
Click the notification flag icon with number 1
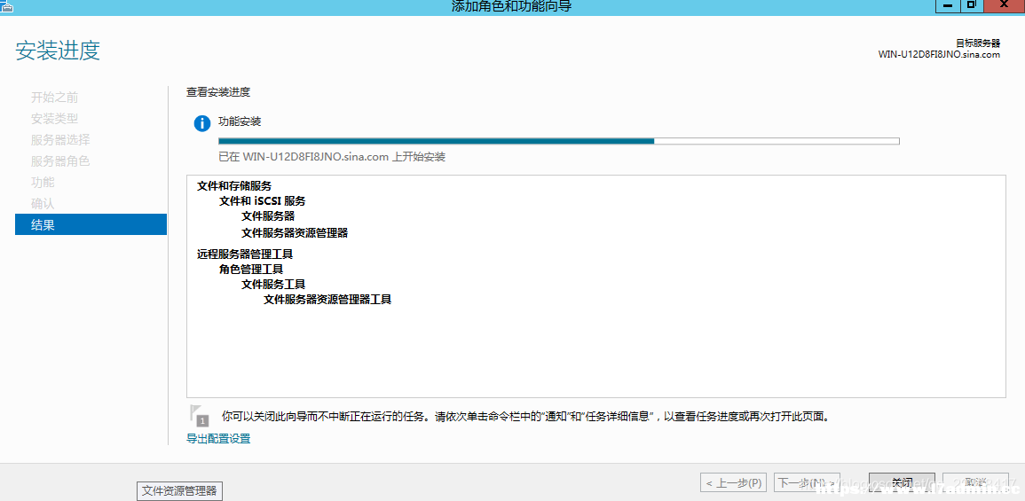pos(200,416)
